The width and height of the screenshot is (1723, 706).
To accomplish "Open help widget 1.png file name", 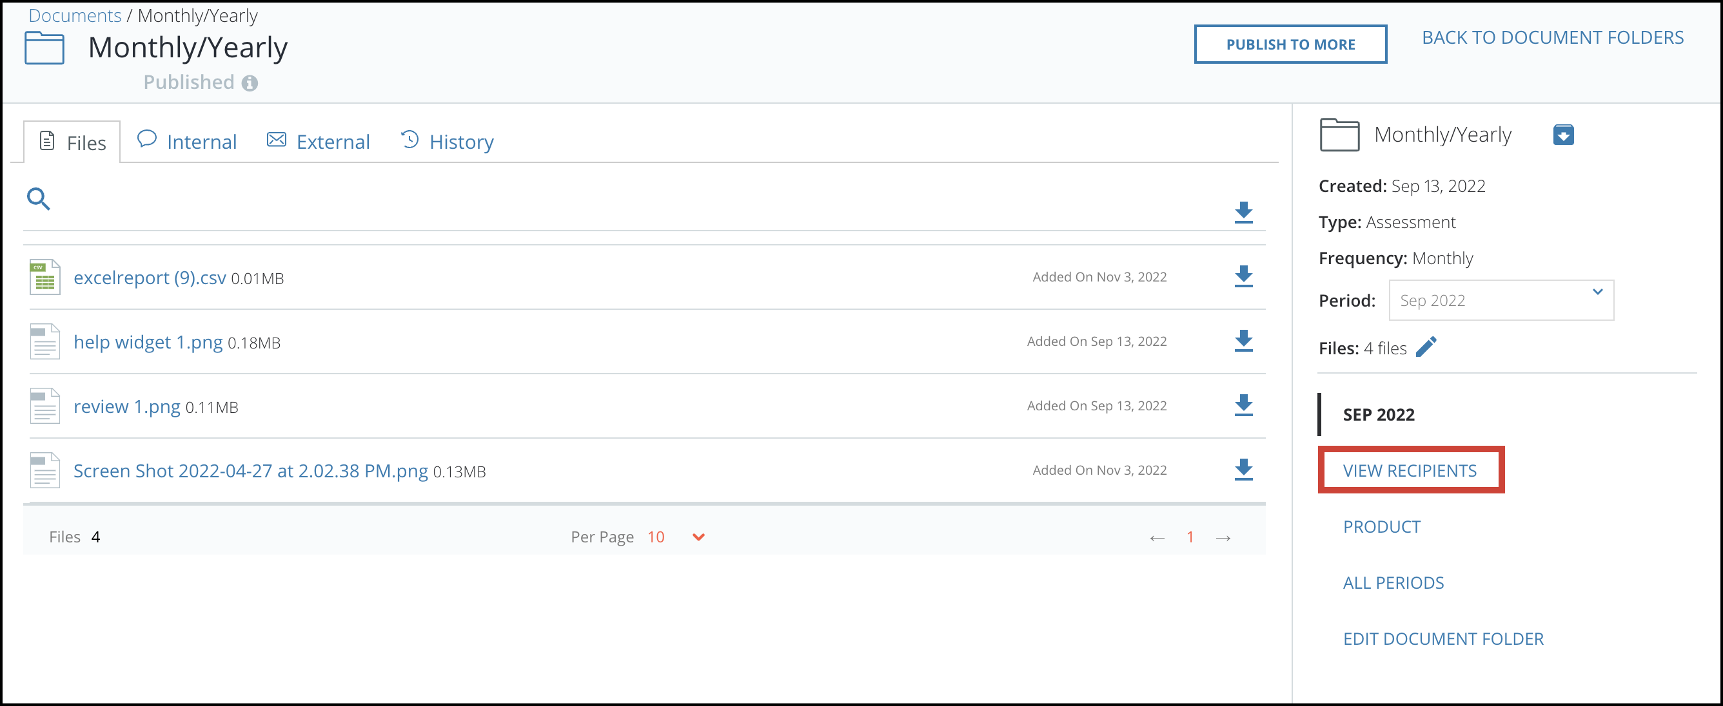I will click(148, 342).
